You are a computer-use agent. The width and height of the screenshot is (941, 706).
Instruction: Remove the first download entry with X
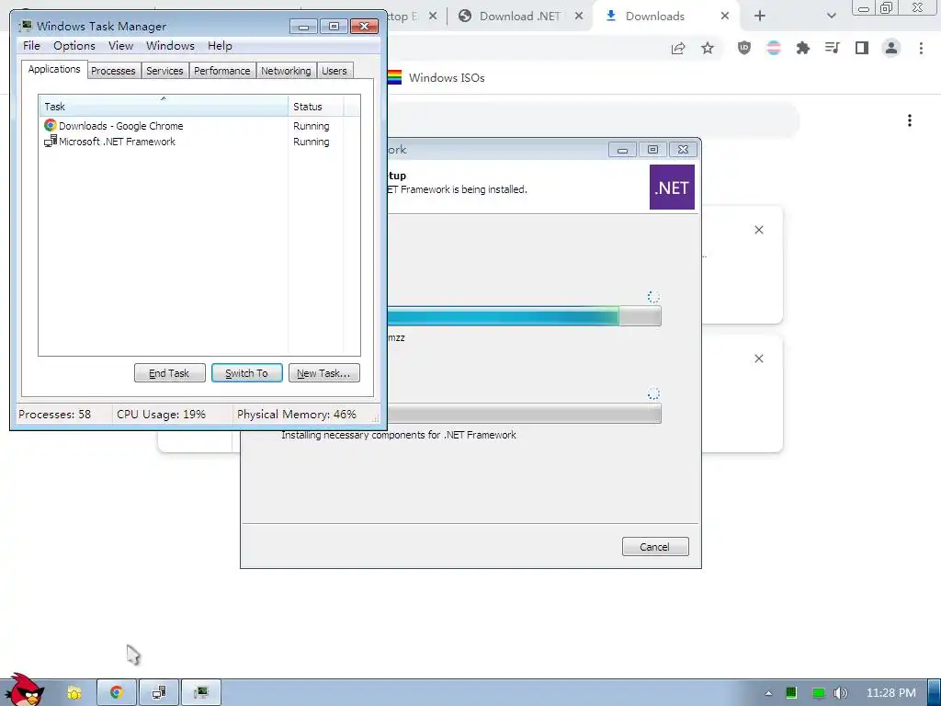coord(758,230)
